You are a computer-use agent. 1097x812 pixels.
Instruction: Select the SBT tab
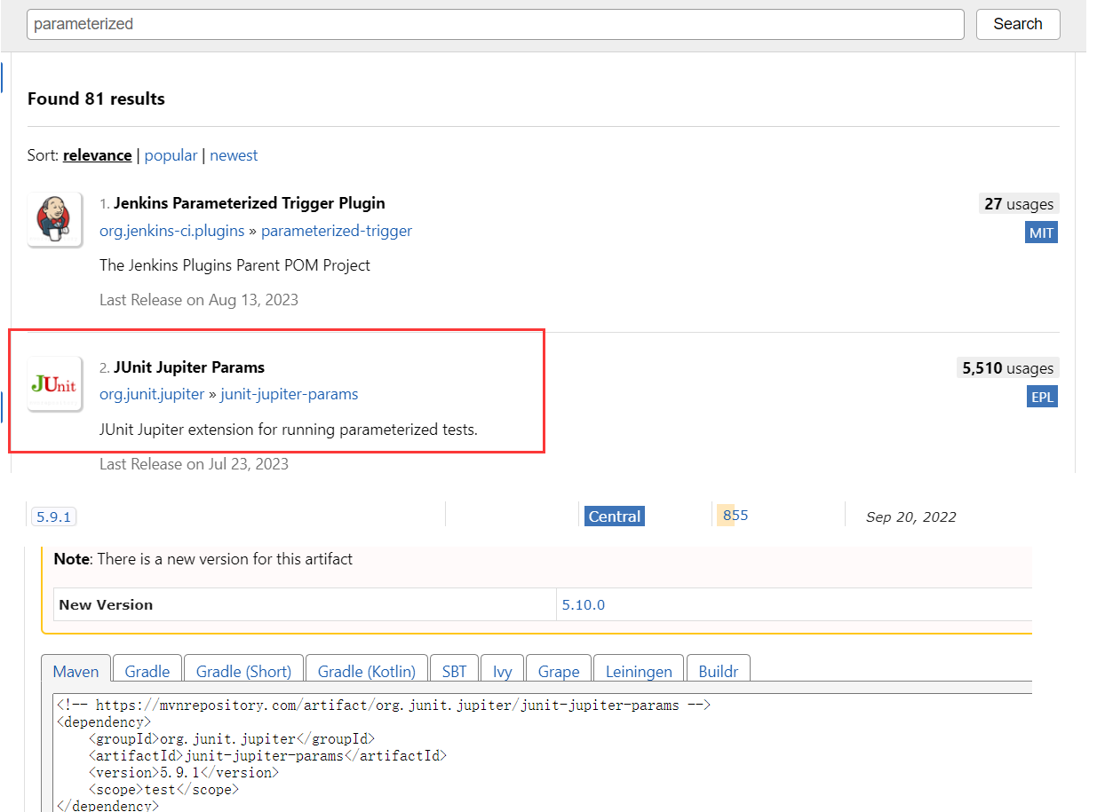pos(454,671)
